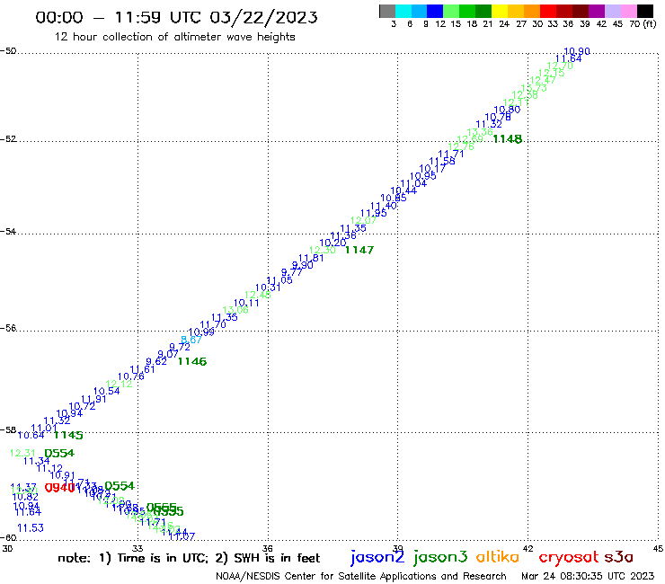Viewport: 665px width, 584px height.
Task: Click the red '0940' time marker
Action: click(x=60, y=488)
